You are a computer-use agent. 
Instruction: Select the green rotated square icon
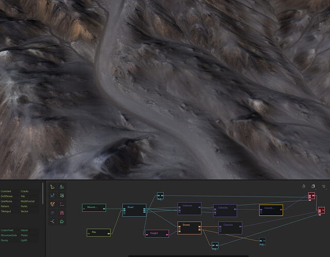point(62,222)
